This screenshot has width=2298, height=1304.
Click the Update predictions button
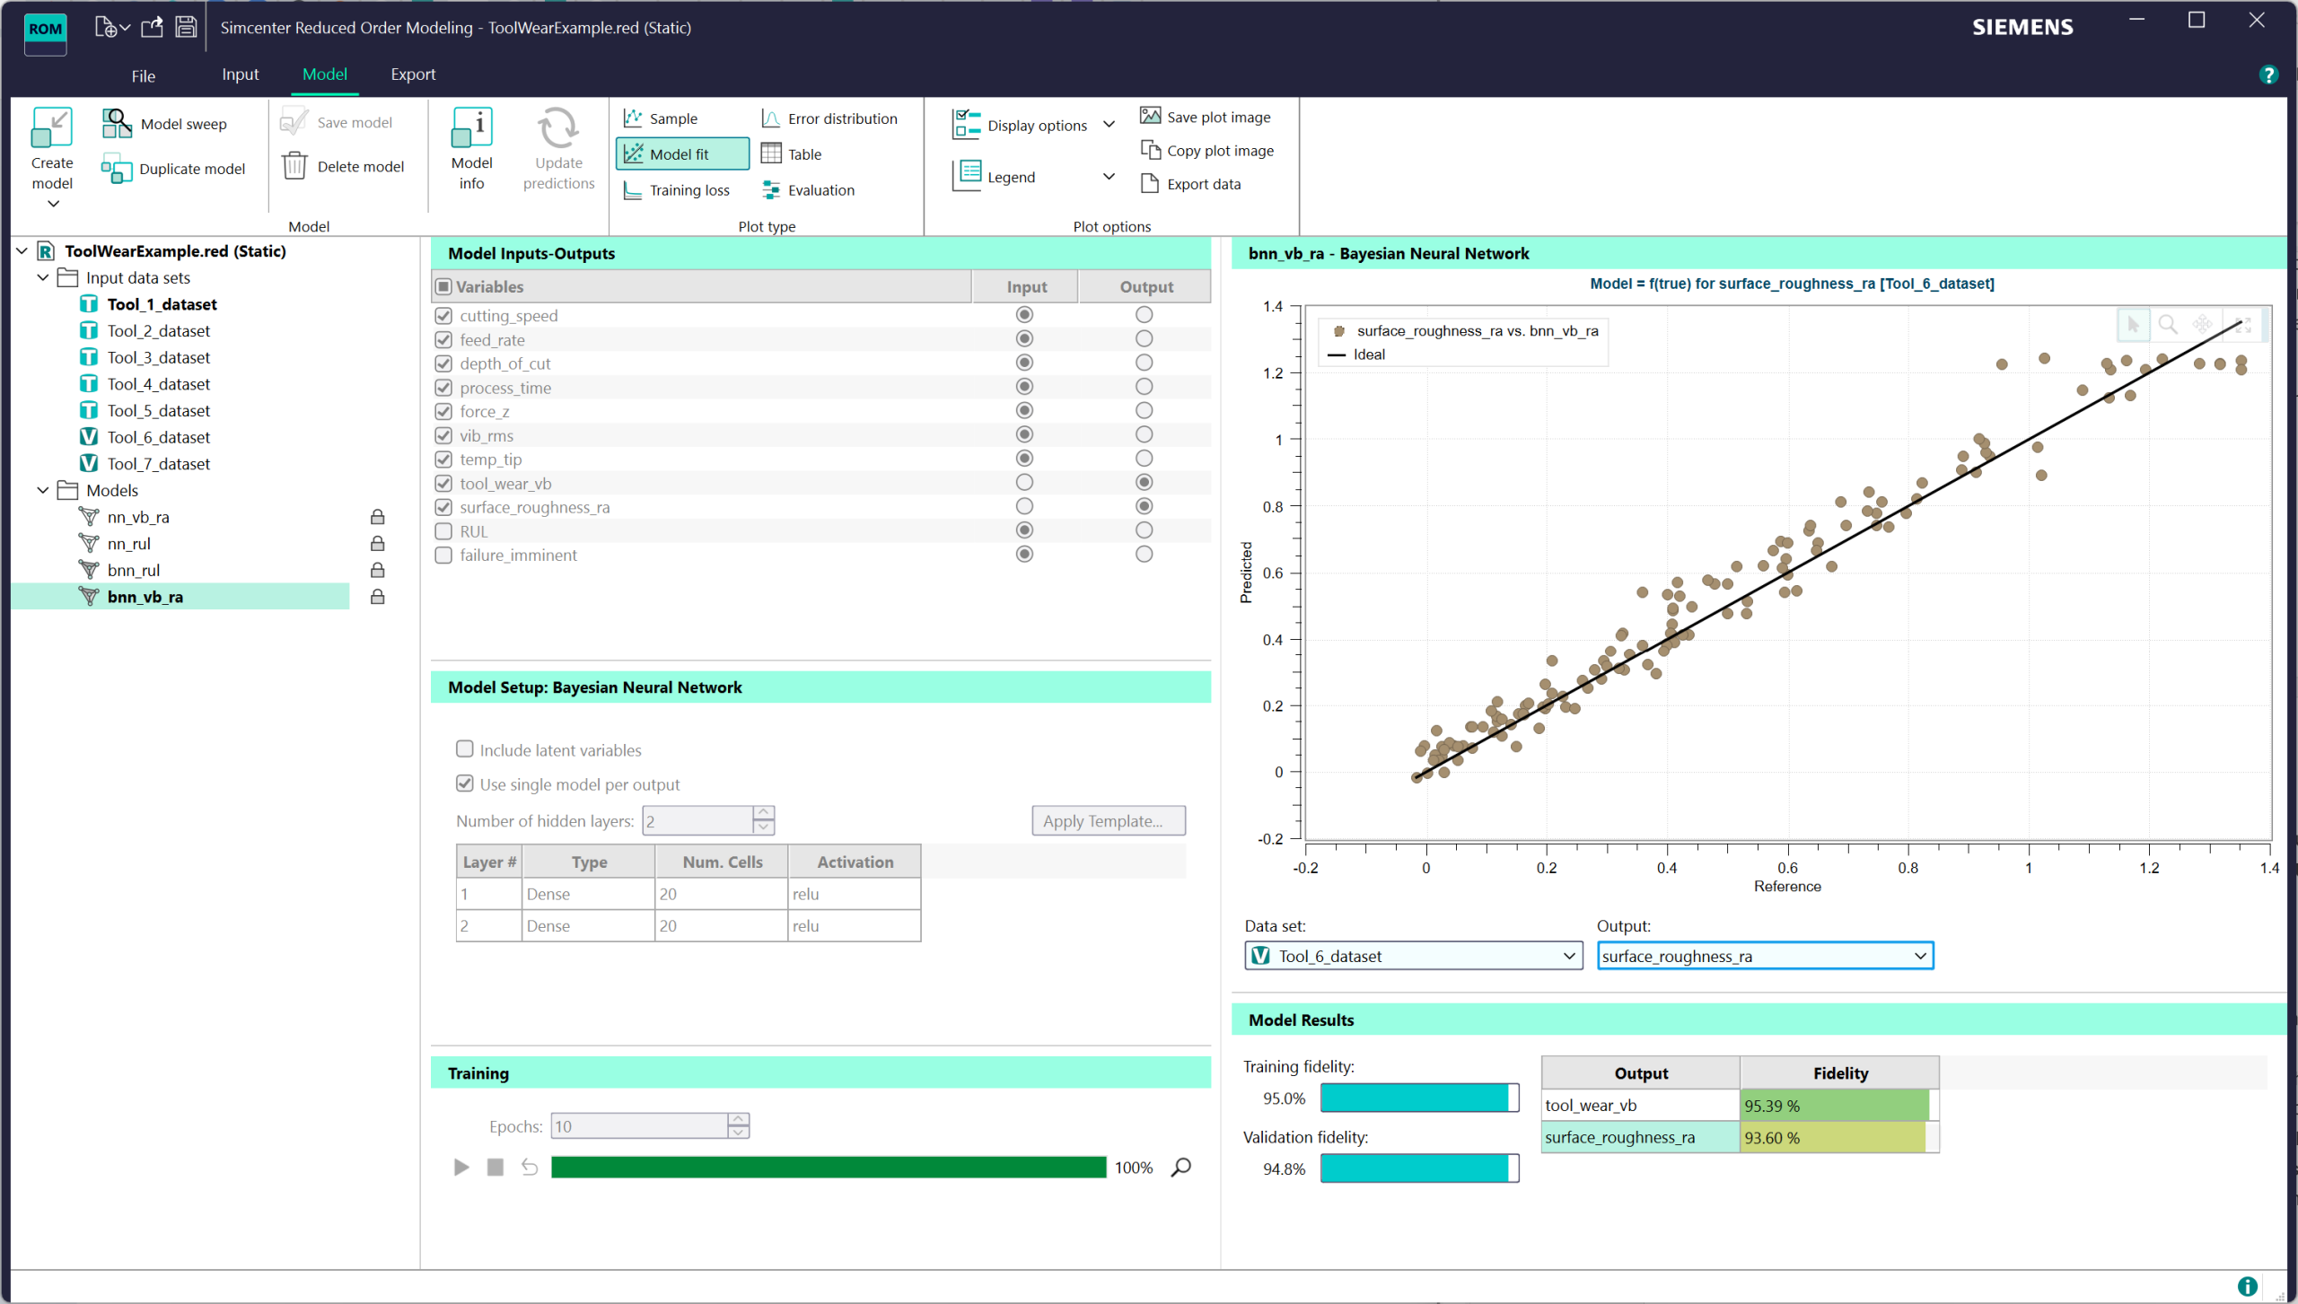pyautogui.click(x=558, y=149)
